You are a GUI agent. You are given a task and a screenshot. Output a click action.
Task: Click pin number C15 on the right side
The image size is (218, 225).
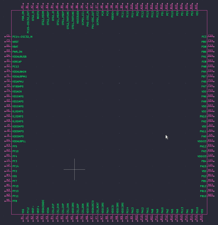click(x=210, y=36)
